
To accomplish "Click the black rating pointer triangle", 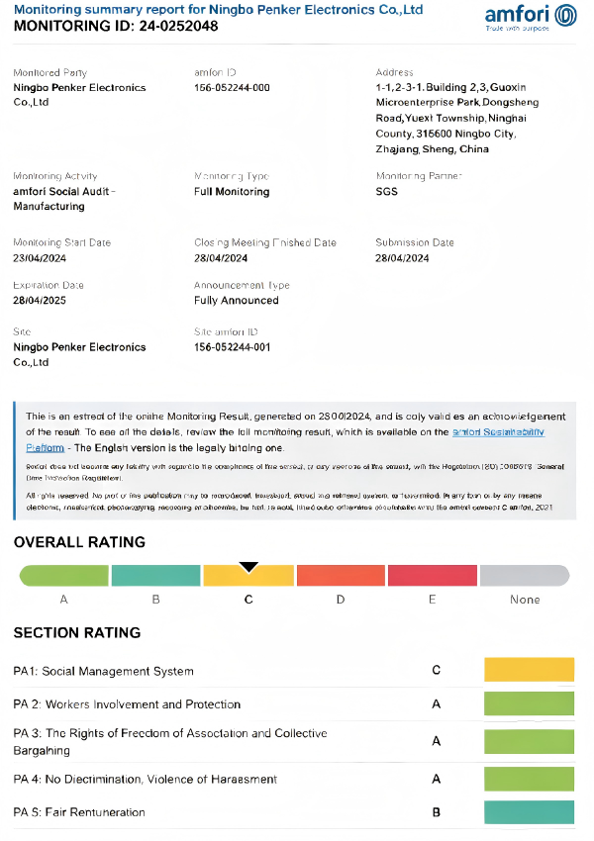I will [x=248, y=568].
